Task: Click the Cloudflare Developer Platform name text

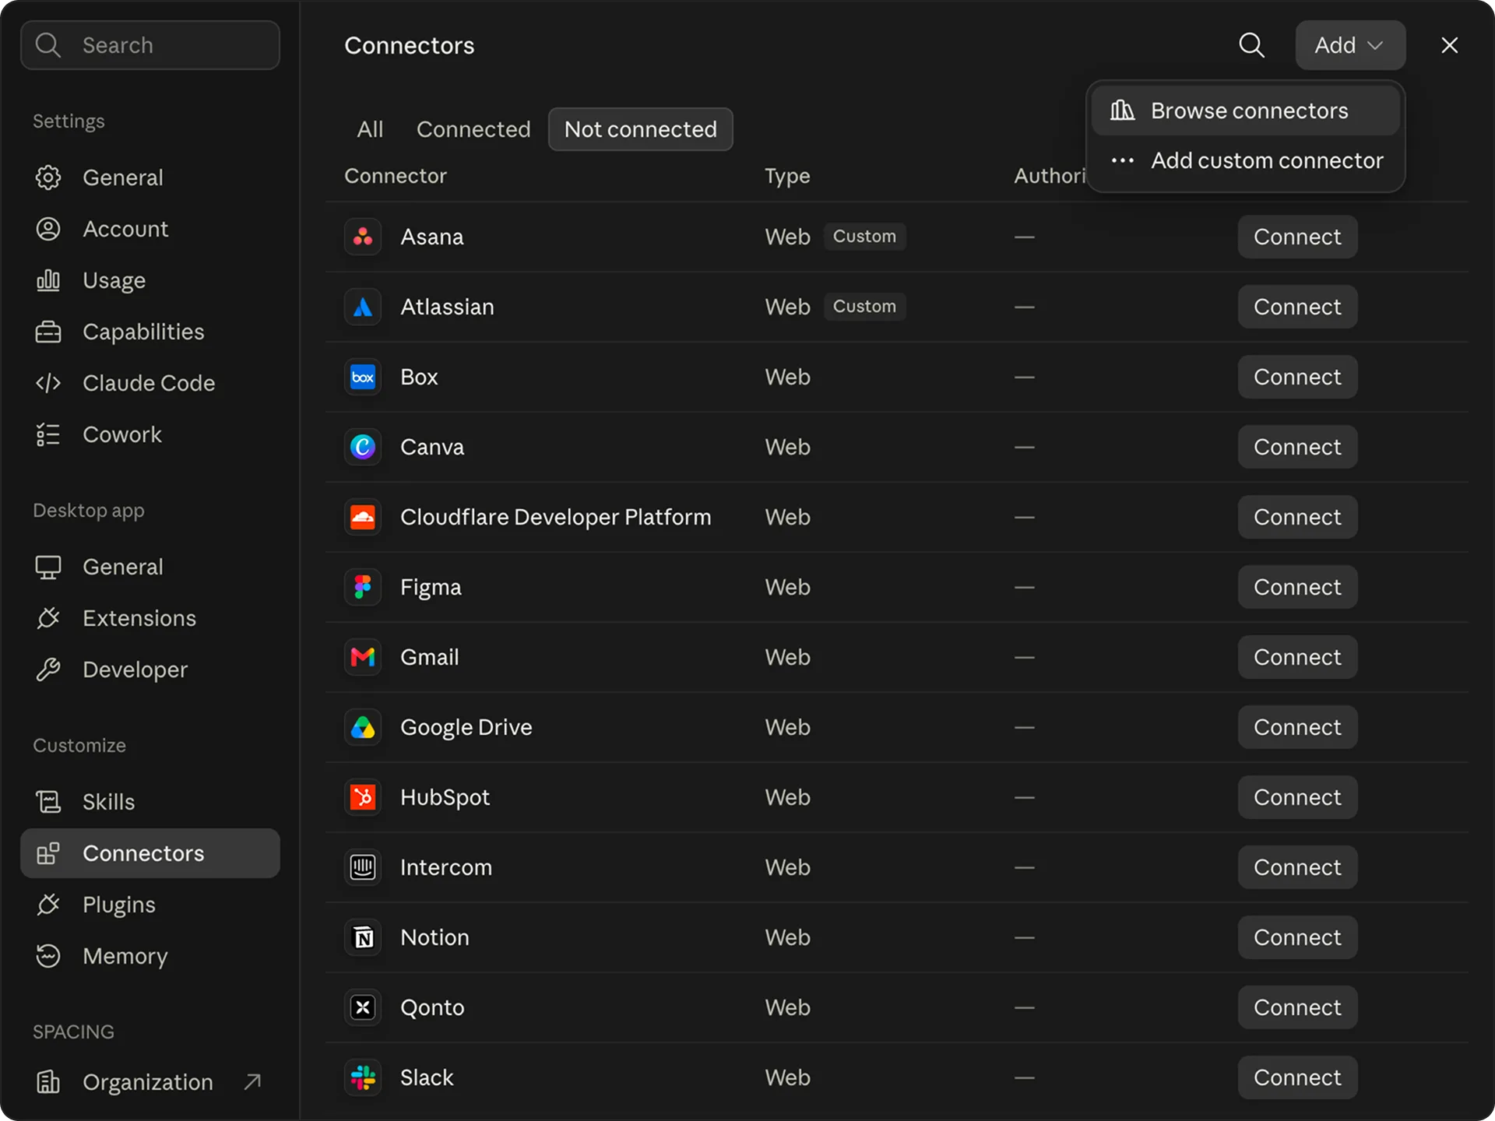Action: [556, 517]
